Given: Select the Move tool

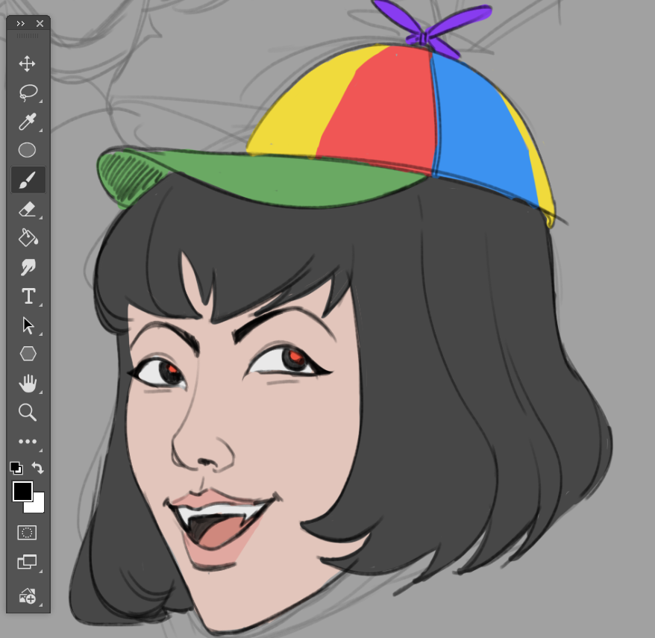Looking at the screenshot, I should click(27, 63).
